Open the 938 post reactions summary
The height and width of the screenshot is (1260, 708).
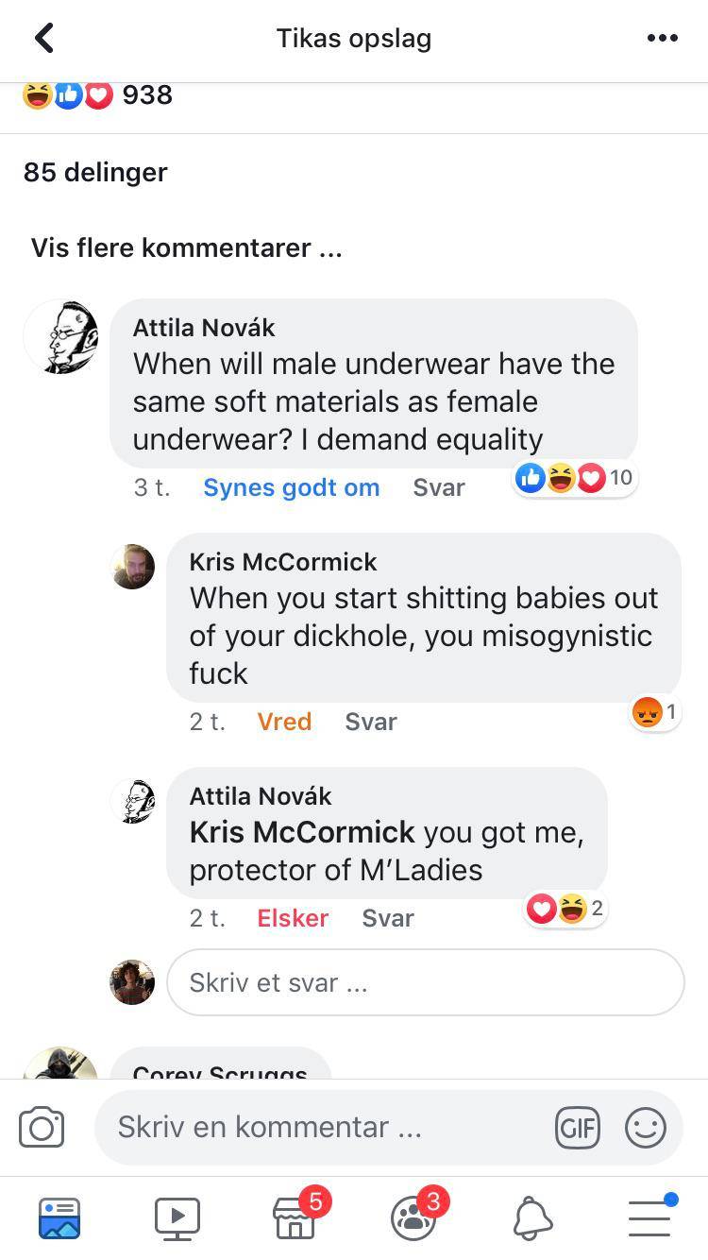point(98,94)
